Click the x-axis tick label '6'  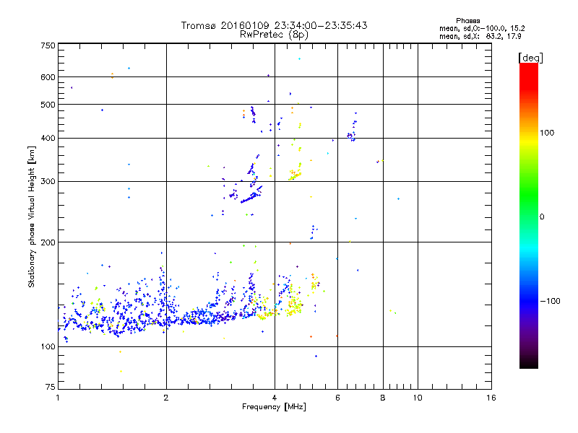point(337,398)
